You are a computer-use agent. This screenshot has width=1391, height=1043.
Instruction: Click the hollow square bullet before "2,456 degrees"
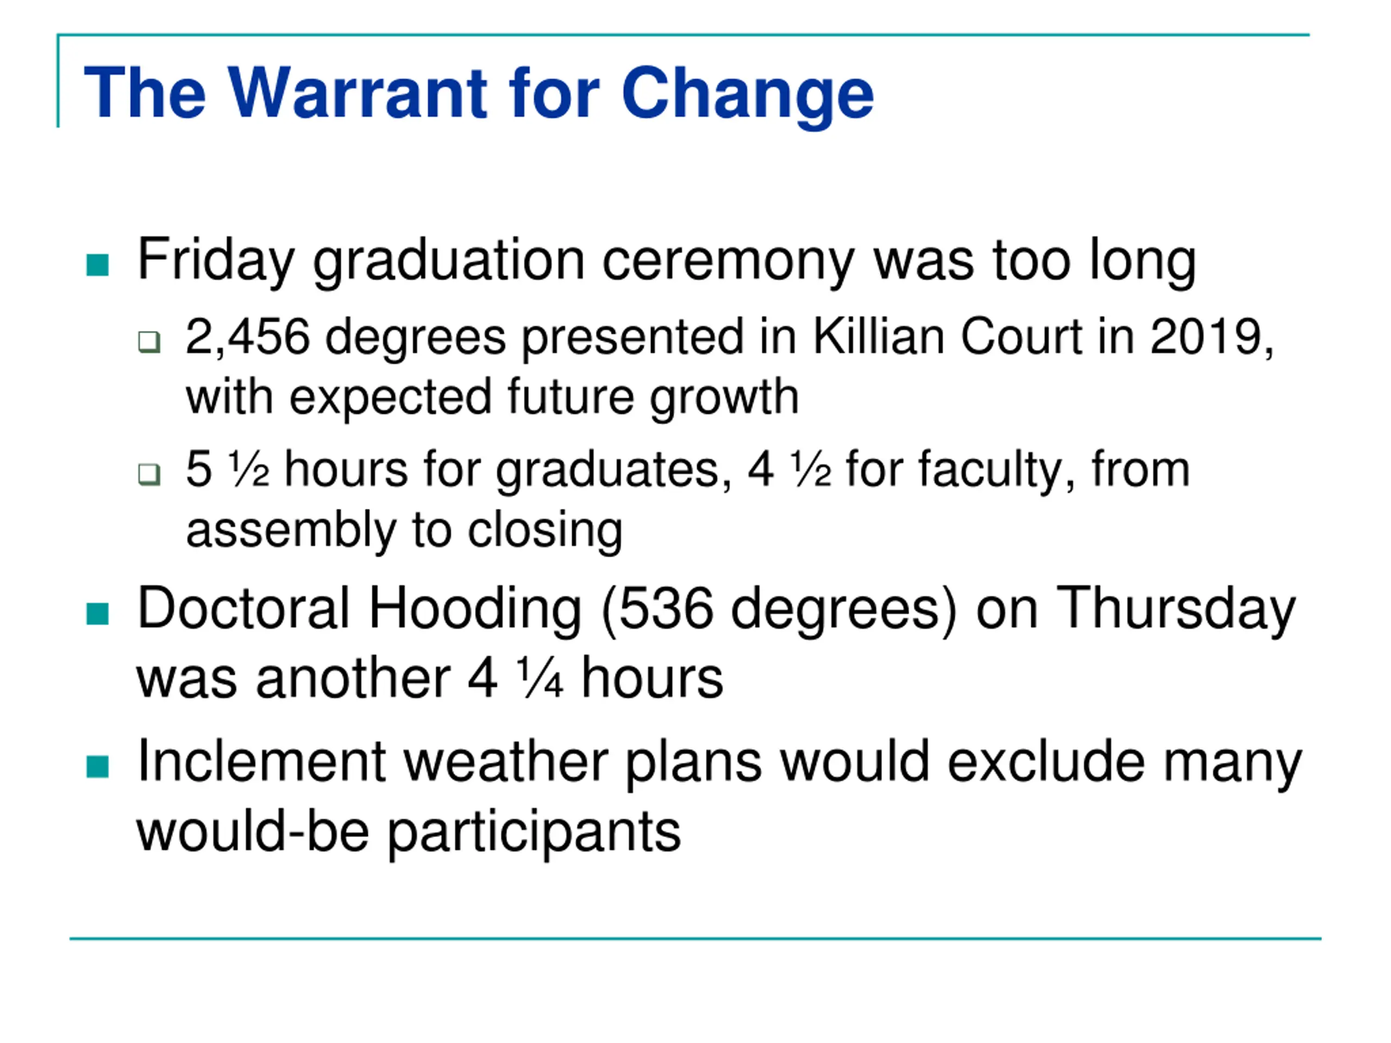(x=149, y=342)
